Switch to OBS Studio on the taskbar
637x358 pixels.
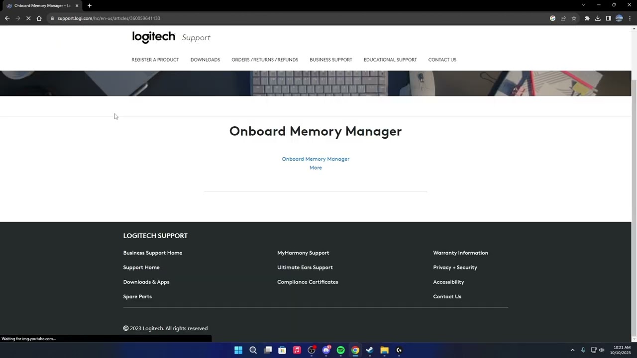(x=312, y=350)
